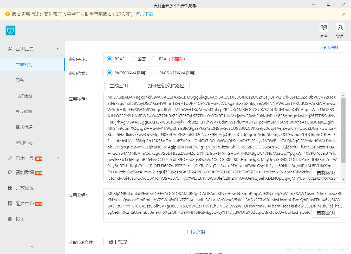351x254 pixels.
Task: Click the 能力中心 document icon
Action: click(x=10, y=203)
